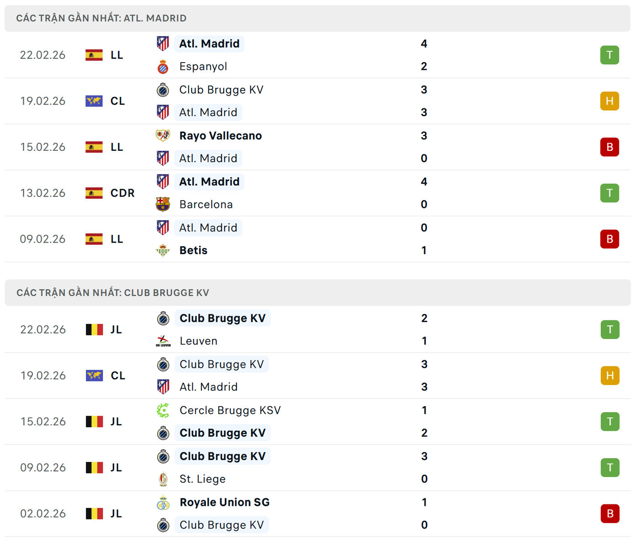Click the red B badge for Rayo Vallecano match
The height and width of the screenshot is (546, 635).
(x=609, y=147)
